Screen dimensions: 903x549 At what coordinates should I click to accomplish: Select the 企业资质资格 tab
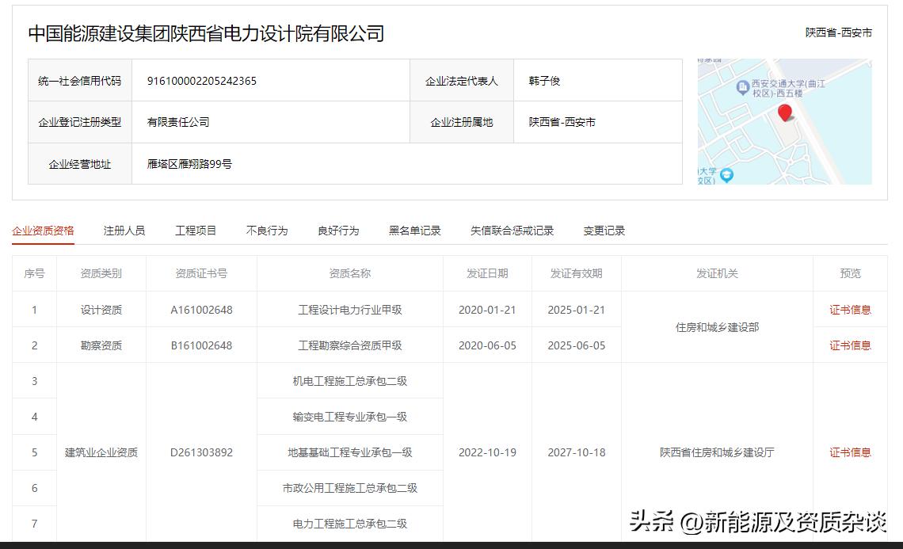point(42,231)
